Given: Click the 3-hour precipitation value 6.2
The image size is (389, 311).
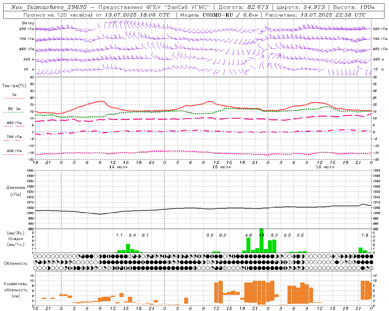Looking at the screenshot, I should (274, 235).
